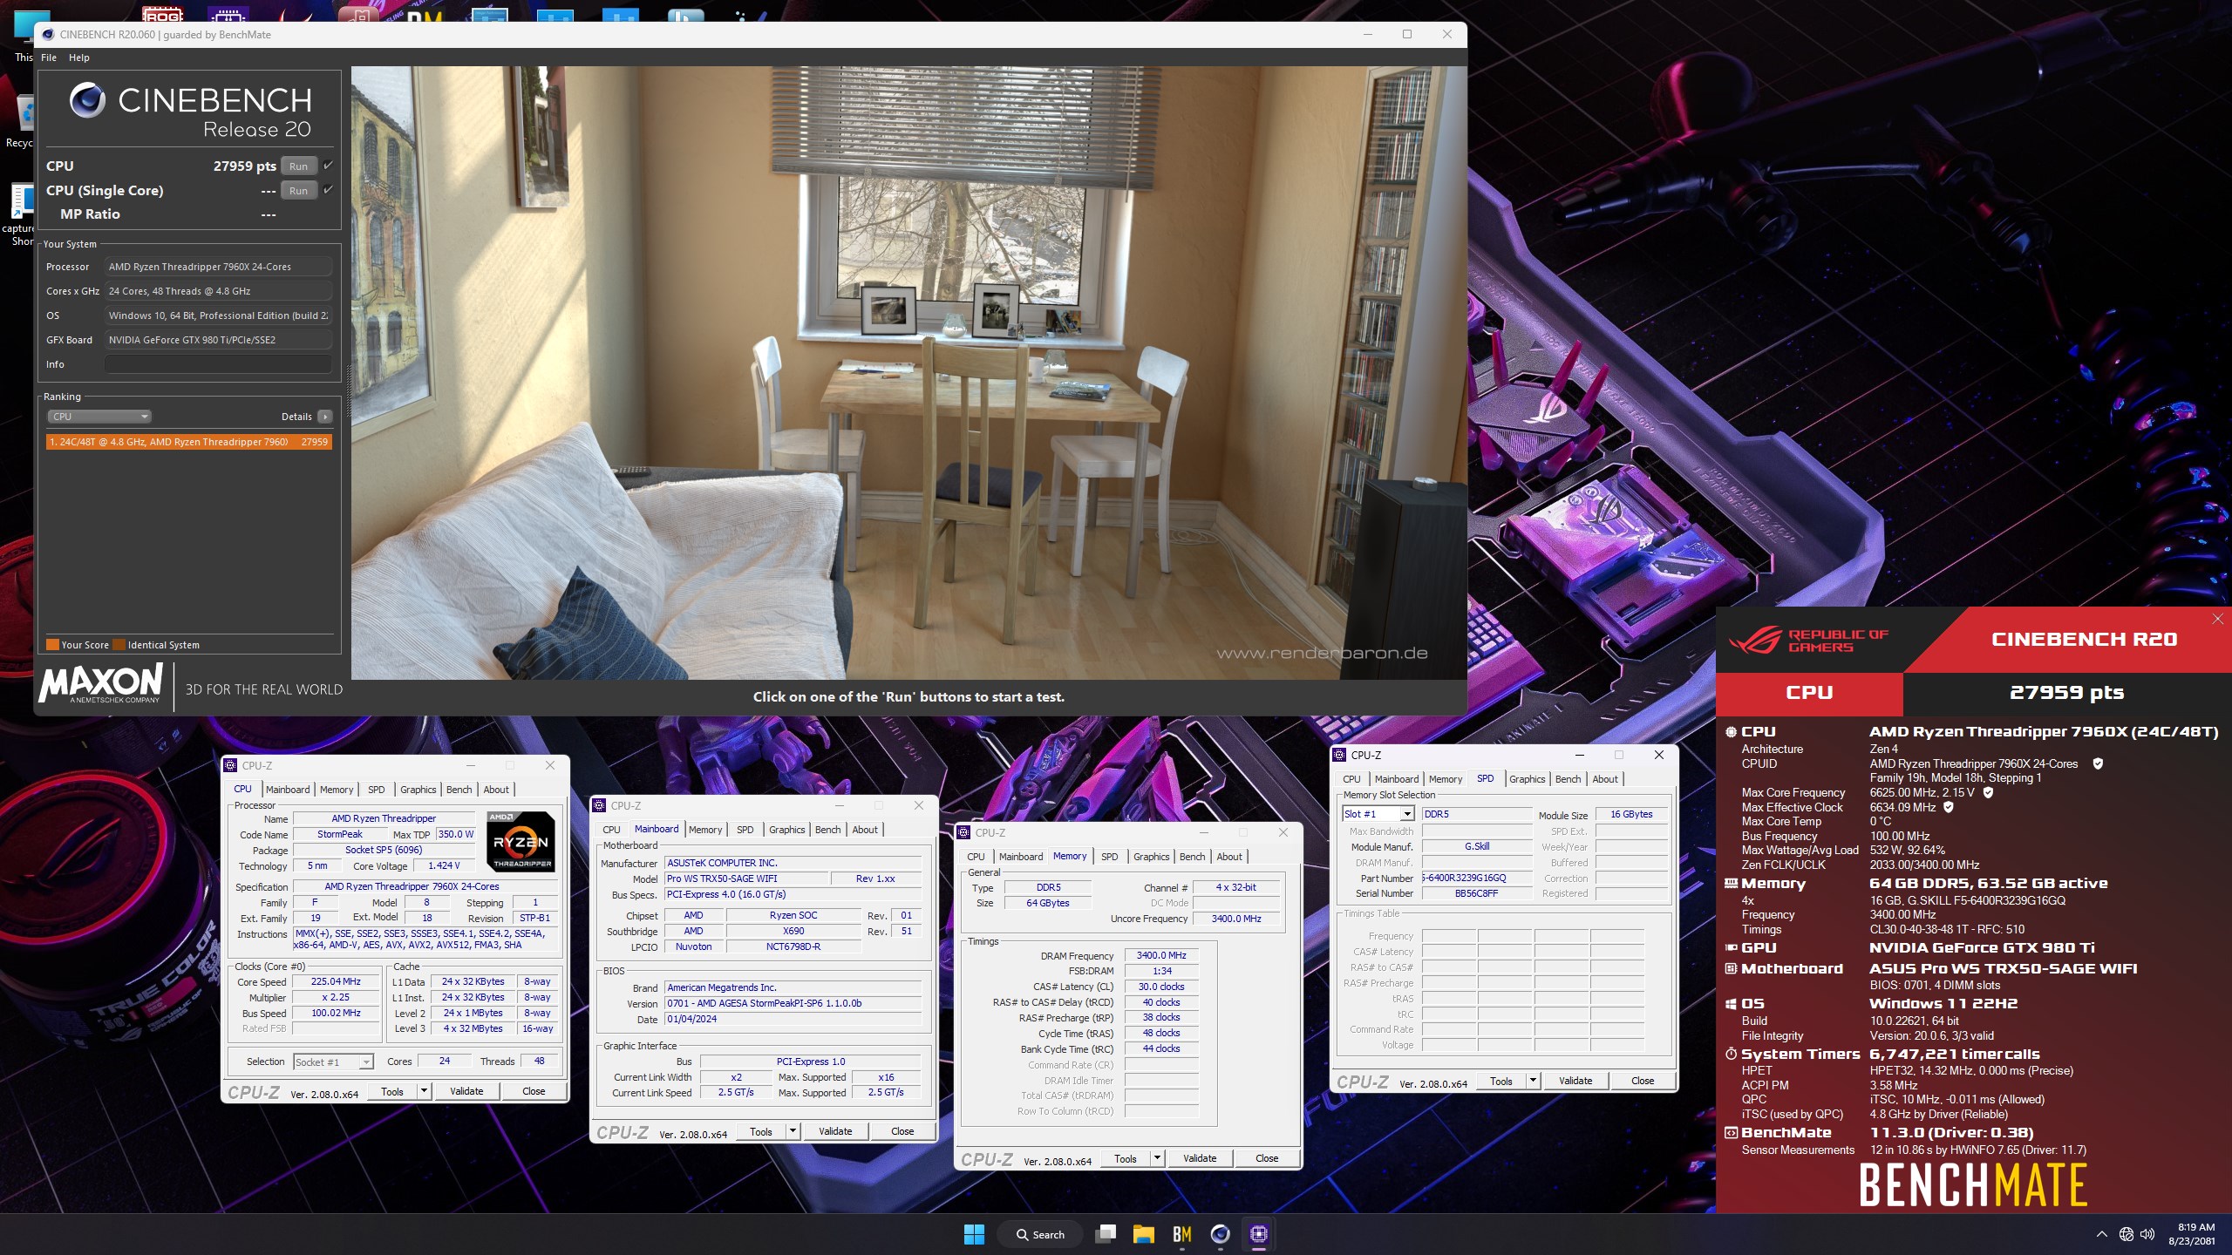Open About tab in CPU-Z Memory window
Image resolution: width=2232 pixels, height=1255 pixels.
(x=1229, y=857)
